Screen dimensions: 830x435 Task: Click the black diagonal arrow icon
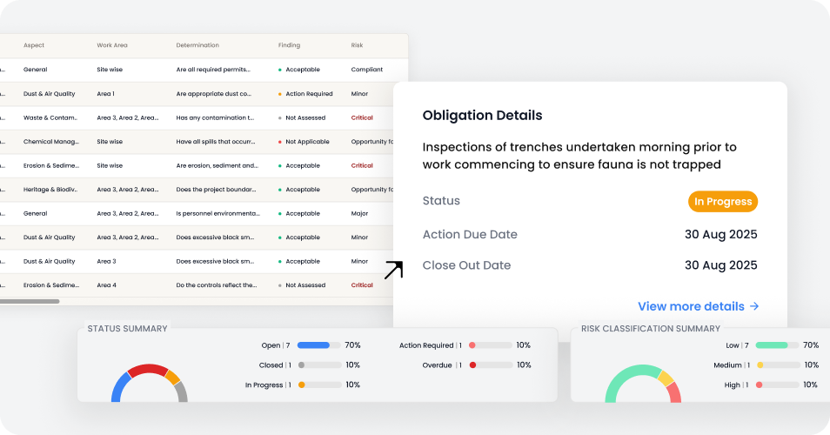[393, 270]
